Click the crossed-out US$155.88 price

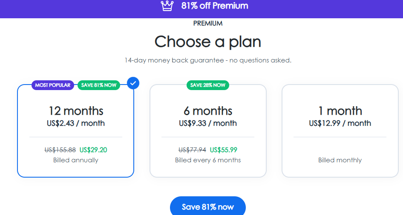click(x=60, y=150)
